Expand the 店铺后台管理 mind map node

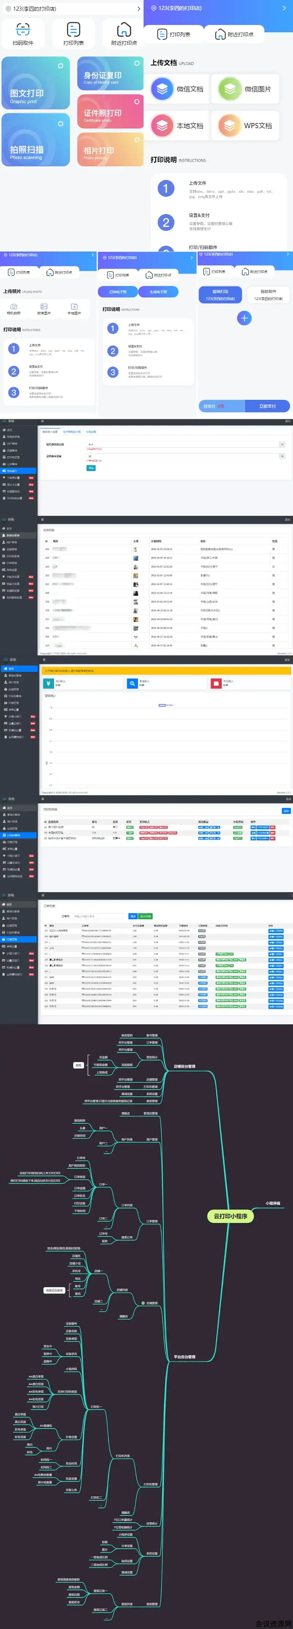[x=184, y=1065]
